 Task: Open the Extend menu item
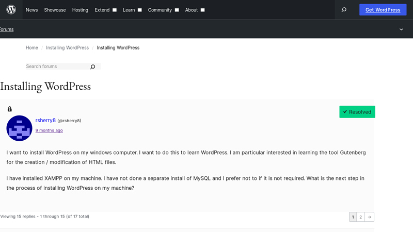102,10
